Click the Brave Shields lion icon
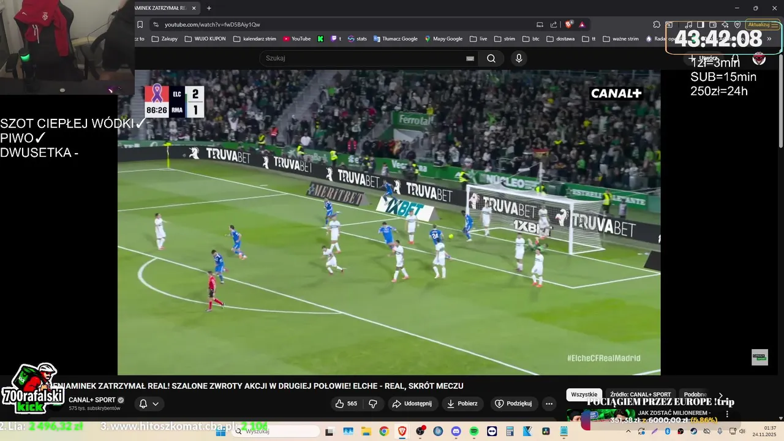The height and width of the screenshot is (441, 784). (x=568, y=24)
